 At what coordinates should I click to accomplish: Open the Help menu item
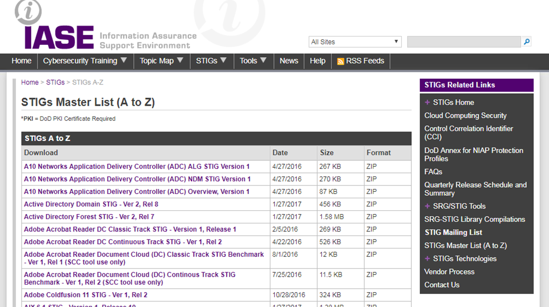coord(318,61)
